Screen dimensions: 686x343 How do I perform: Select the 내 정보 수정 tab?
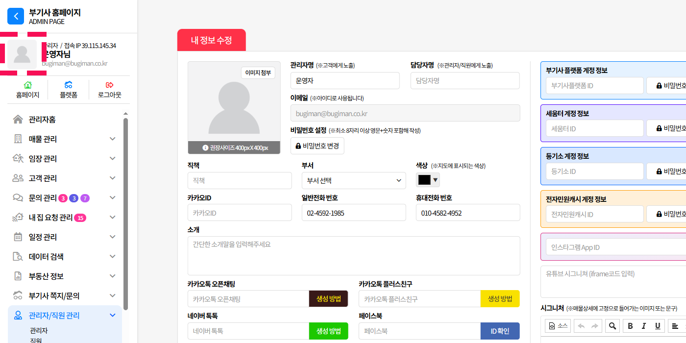[211, 40]
